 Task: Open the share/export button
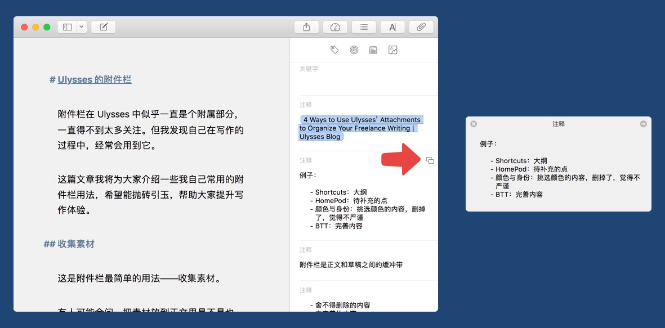[x=306, y=27]
